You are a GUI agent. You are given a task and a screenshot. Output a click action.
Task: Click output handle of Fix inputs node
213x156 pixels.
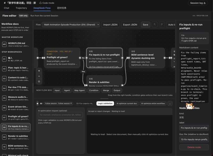pos(122,58)
